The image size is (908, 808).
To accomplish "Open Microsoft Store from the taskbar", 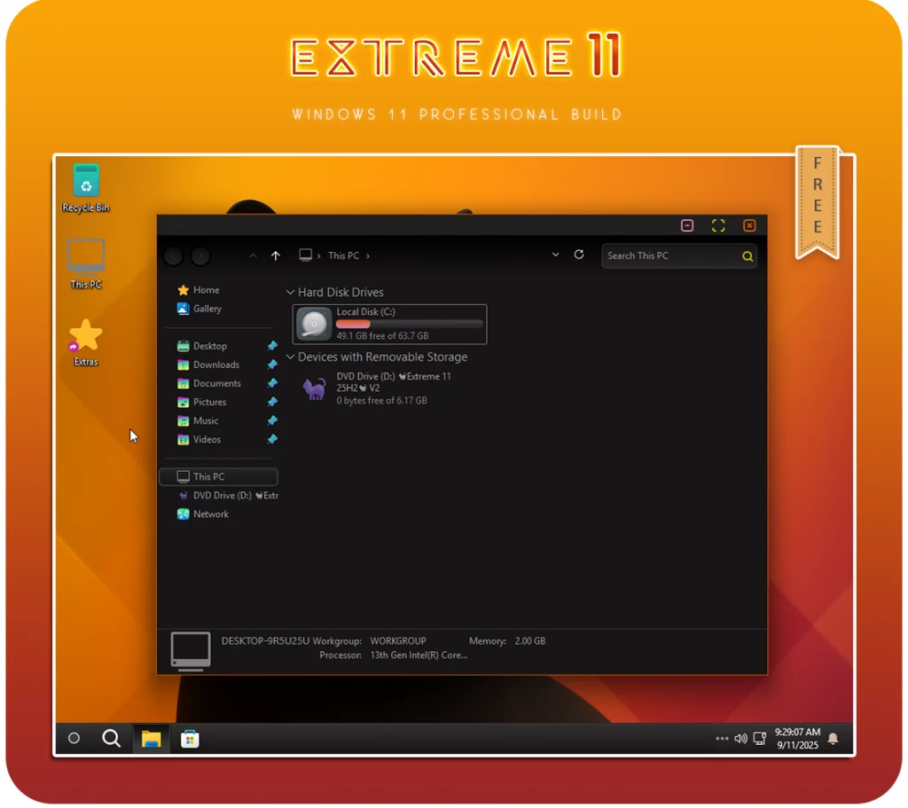I will point(190,738).
